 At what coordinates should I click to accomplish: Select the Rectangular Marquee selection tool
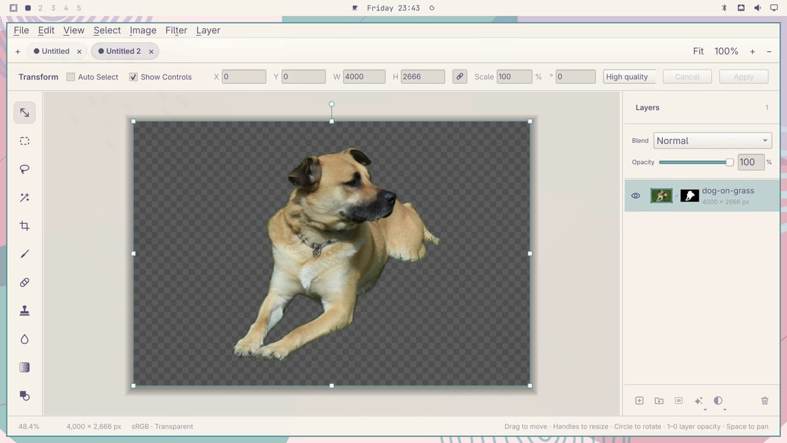click(x=24, y=141)
